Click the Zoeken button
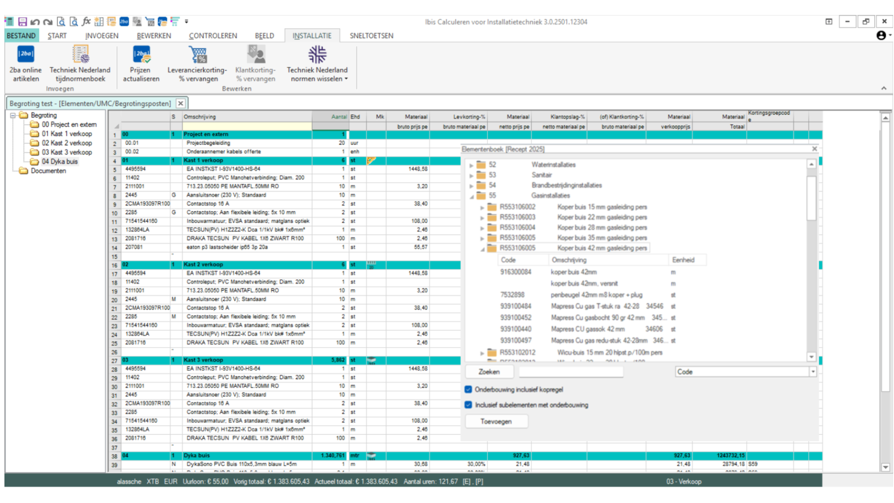This screenshot has width=894, height=503. click(x=489, y=372)
